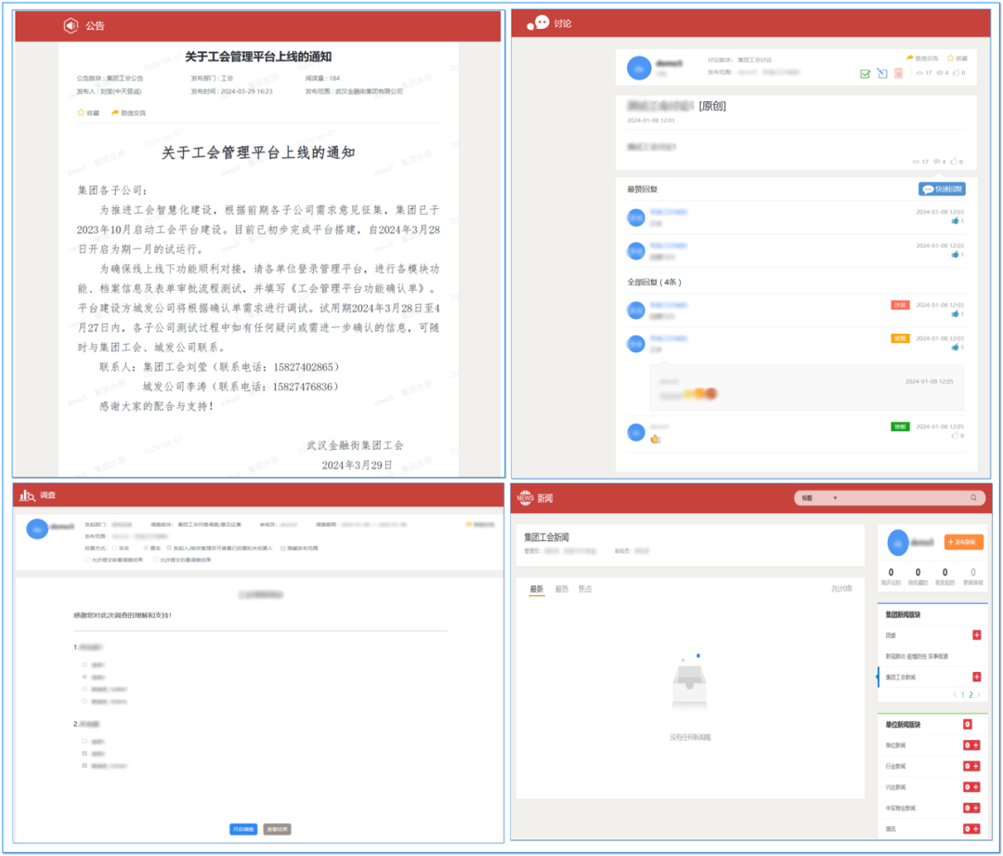Viewport: 1003px width, 856px height.
Task: Switch to the 最热 news tab
Action: (x=561, y=587)
